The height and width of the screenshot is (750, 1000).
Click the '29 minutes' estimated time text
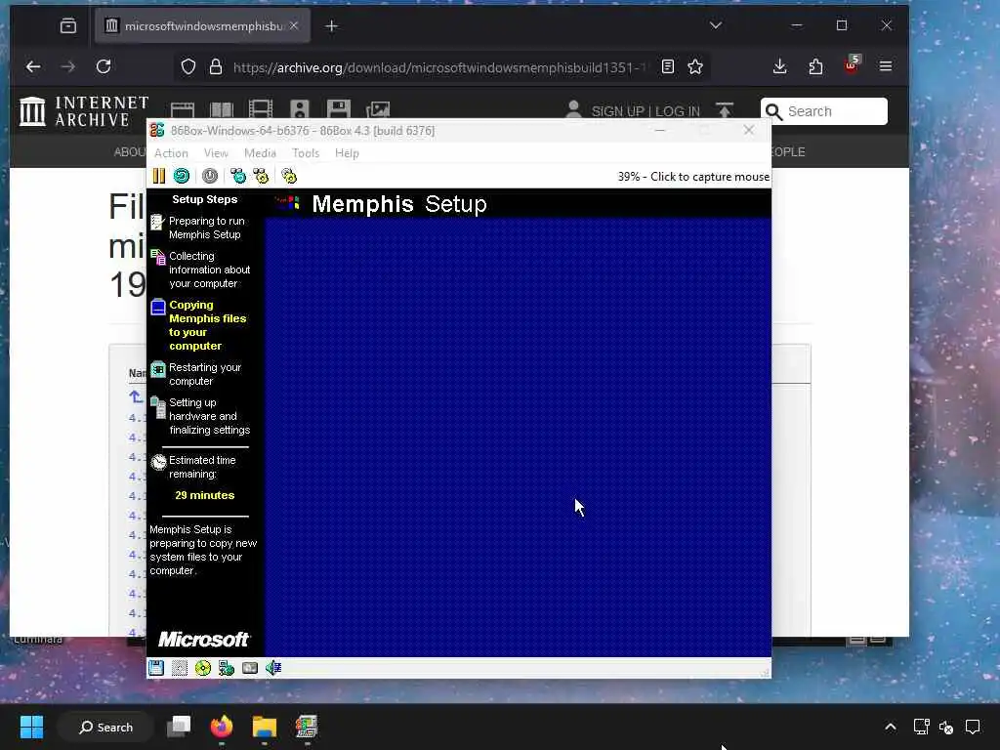[205, 495]
